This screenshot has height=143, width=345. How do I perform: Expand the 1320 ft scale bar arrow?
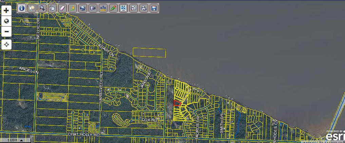coord(22,140)
